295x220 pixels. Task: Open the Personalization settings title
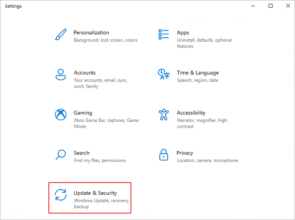[x=91, y=32]
